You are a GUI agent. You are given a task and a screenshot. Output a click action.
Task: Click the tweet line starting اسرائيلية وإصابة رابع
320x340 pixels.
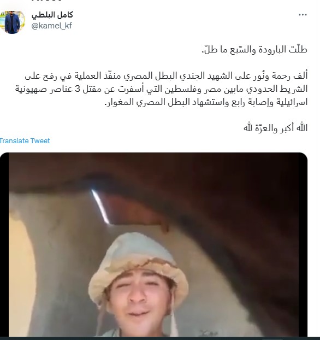click(206, 102)
